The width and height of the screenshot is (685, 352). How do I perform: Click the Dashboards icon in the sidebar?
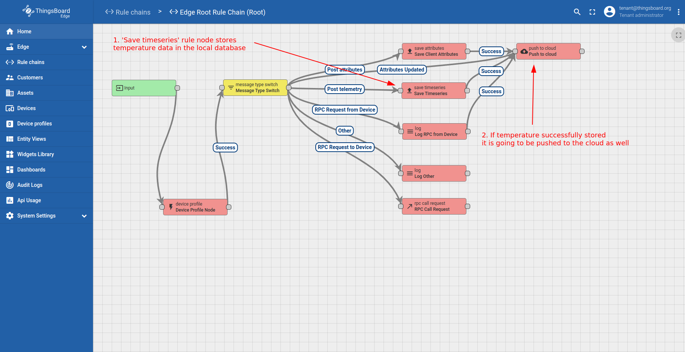click(10, 170)
